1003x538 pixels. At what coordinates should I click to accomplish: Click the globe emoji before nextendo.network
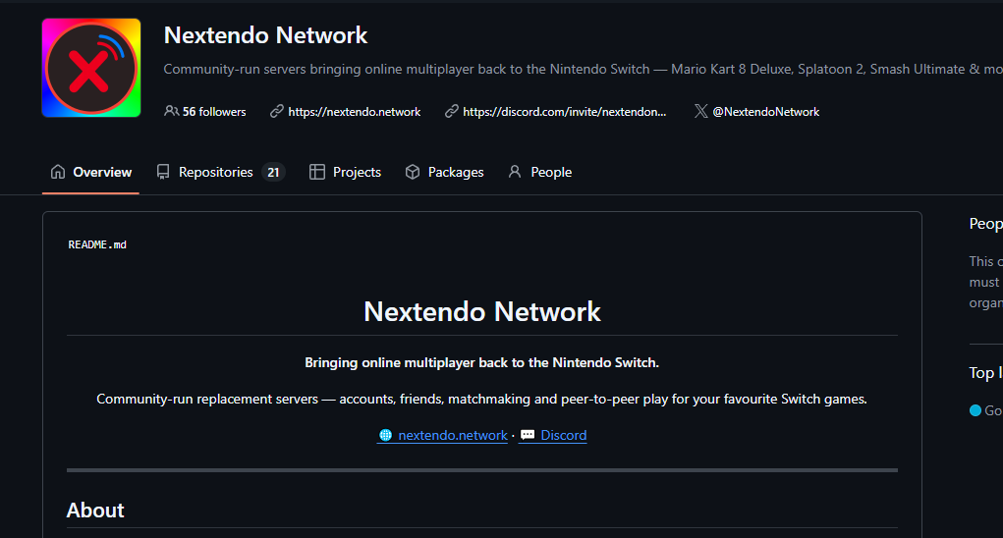pos(386,435)
